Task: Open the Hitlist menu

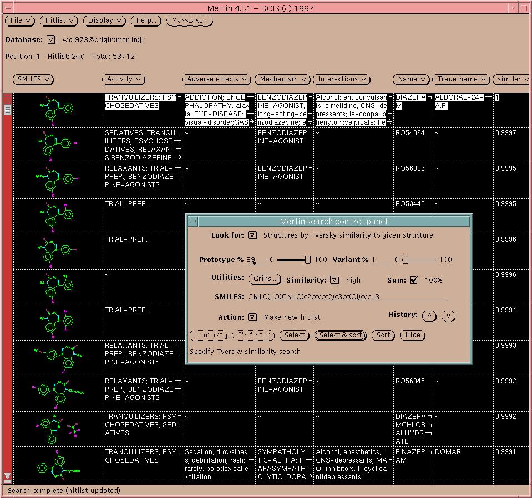Action: pyautogui.click(x=59, y=20)
